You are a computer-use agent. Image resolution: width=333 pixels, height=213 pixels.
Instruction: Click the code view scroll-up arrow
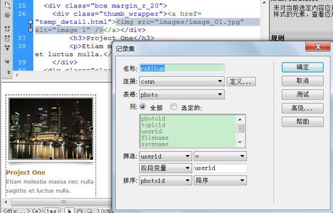264,2
